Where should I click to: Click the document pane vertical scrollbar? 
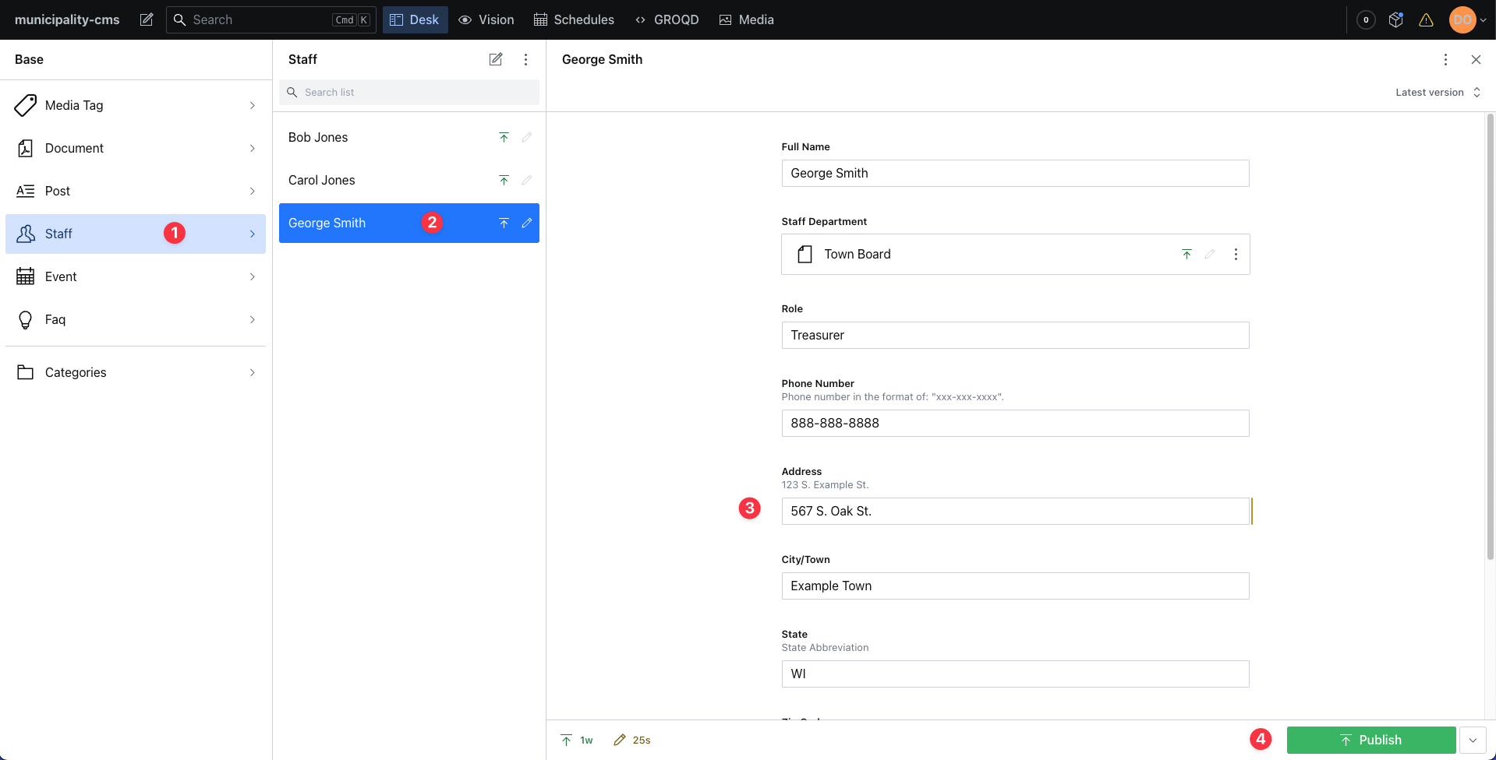tap(1490, 335)
